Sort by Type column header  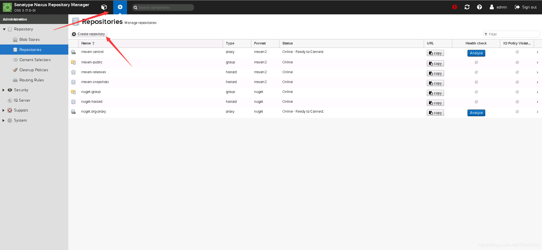[237, 43]
